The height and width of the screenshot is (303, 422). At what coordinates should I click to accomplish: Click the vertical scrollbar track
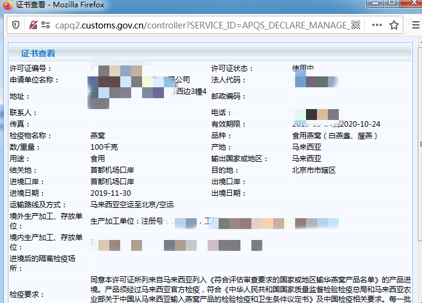(417, 182)
